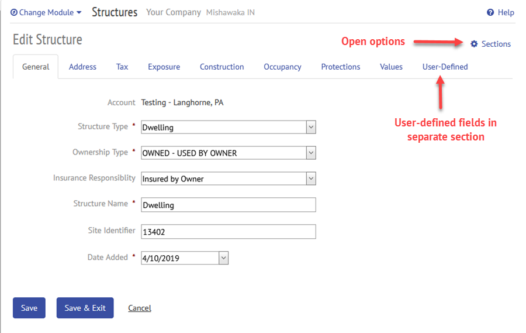Open the User-Defined tab

coord(445,67)
